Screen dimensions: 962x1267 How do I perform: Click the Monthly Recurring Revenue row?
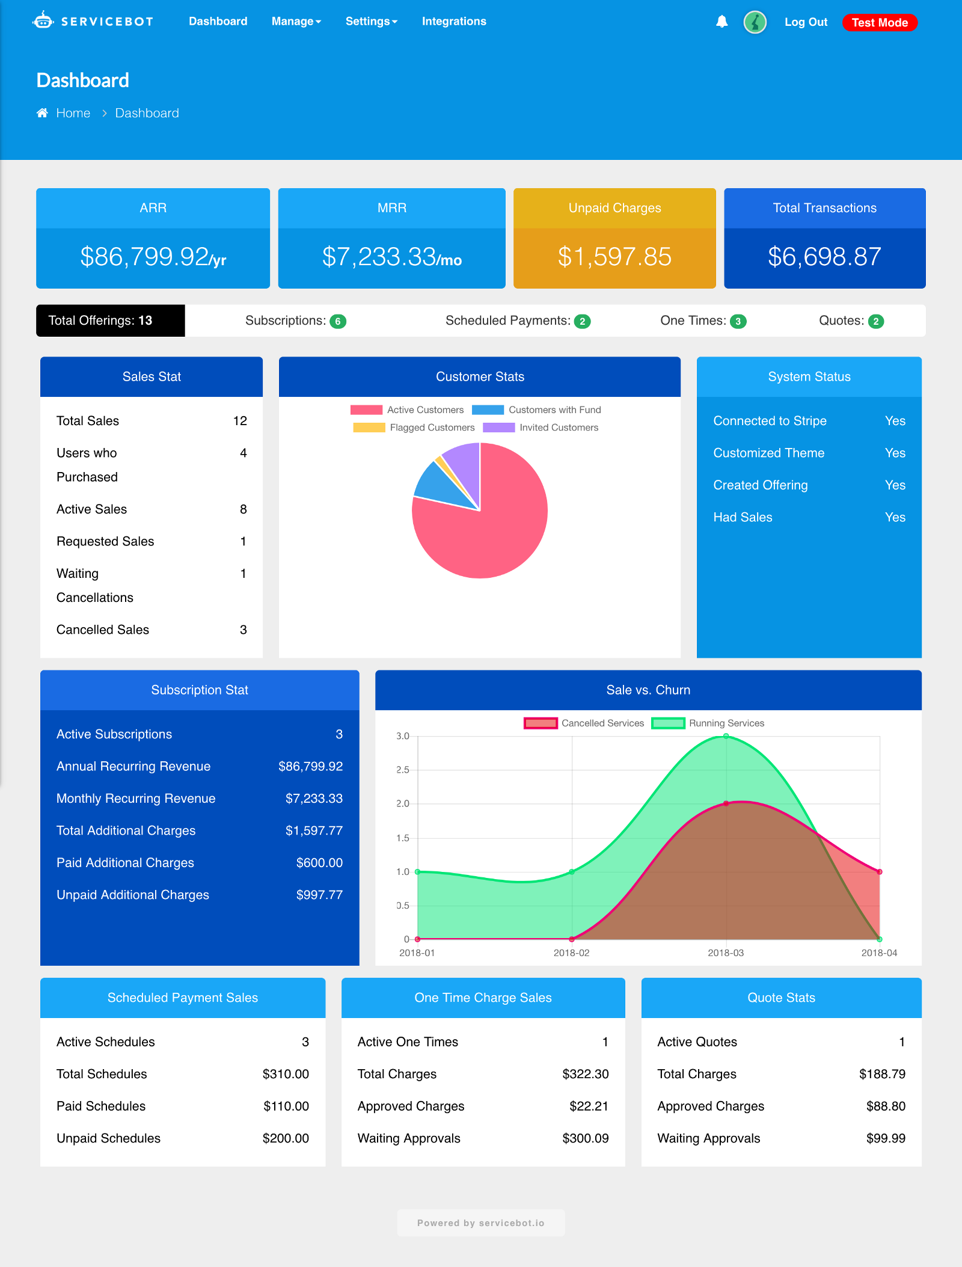(x=200, y=799)
